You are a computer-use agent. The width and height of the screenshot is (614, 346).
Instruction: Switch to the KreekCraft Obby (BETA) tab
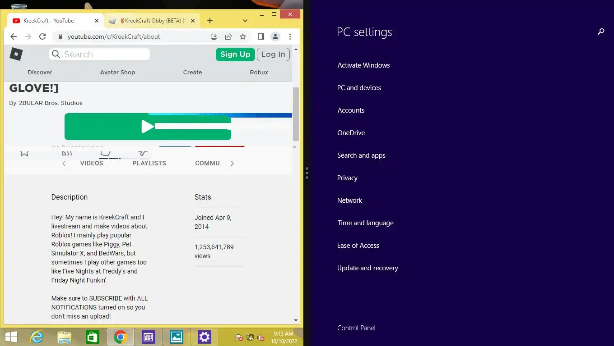[153, 21]
